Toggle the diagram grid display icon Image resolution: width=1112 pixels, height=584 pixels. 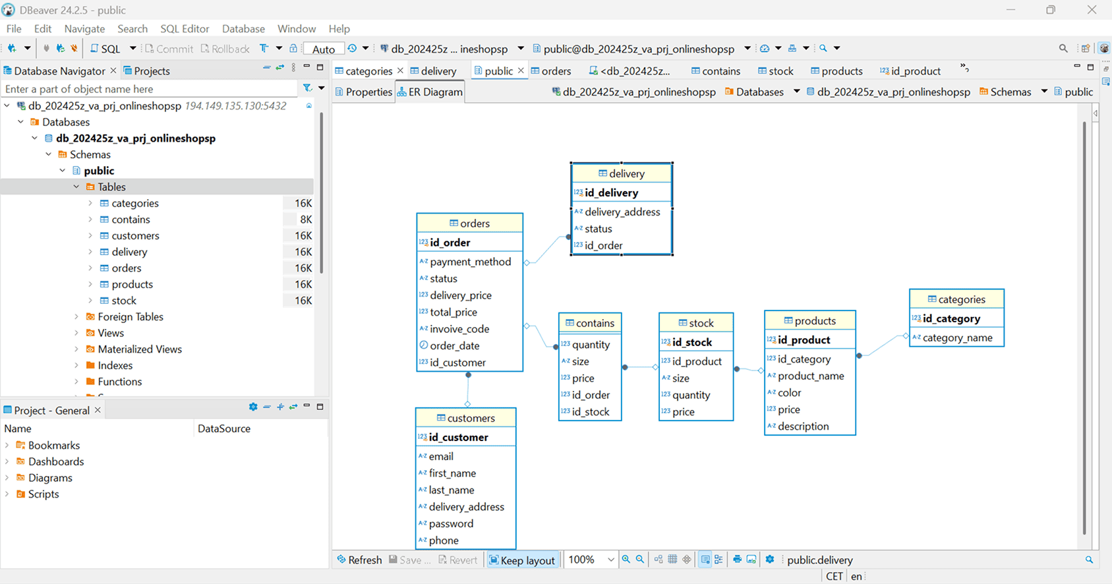point(672,560)
